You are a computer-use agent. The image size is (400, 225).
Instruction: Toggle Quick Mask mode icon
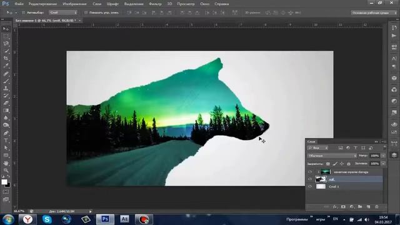tap(6, 192)
